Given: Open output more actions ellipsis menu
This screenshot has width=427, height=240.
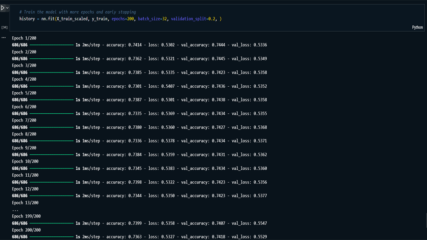Looking at the screenshot, I should tap(4, 38).
